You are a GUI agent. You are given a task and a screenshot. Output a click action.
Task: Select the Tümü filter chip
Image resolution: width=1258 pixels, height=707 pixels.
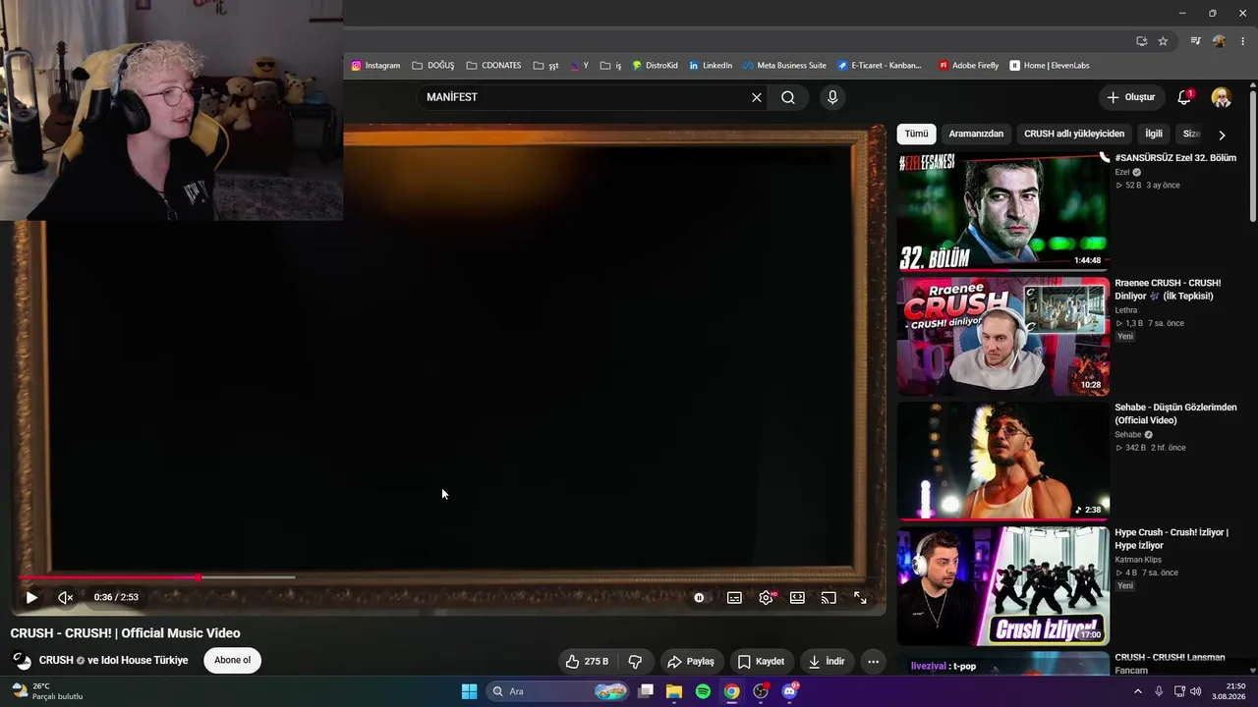point(916,134)
